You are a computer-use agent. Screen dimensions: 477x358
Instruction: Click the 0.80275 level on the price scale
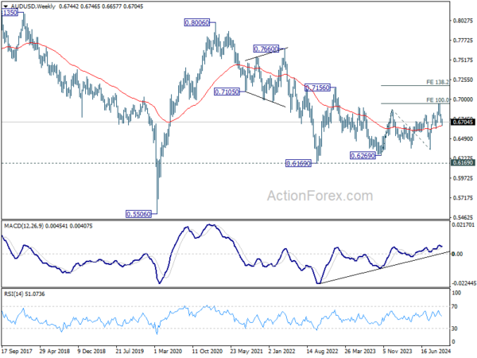point(463,21)
